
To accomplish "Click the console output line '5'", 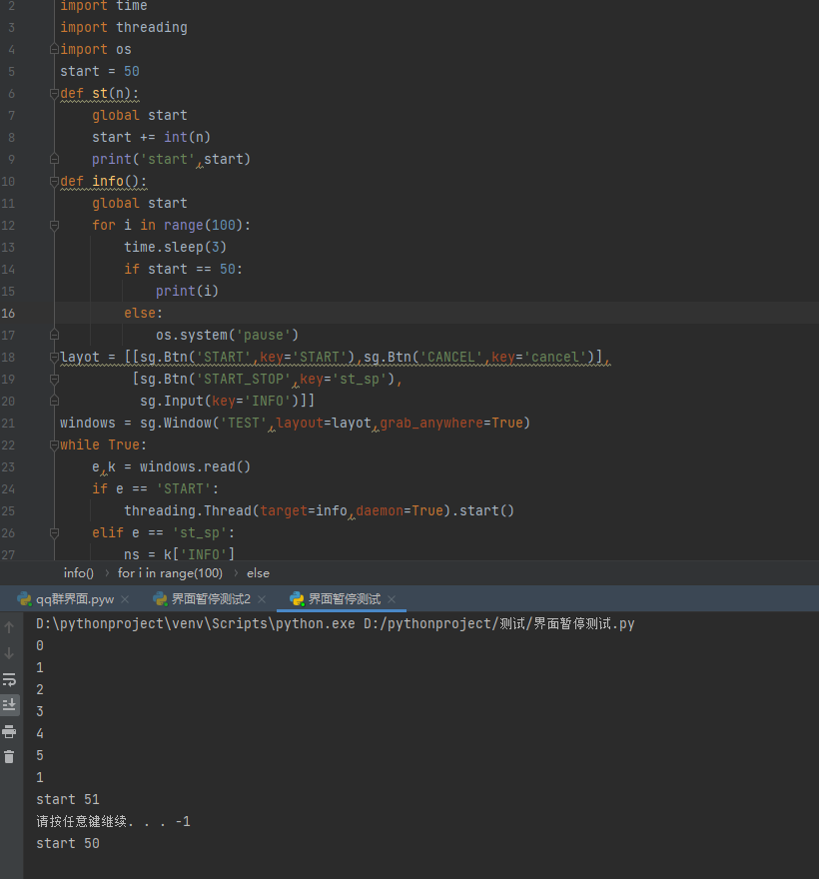I will click(x=40, y=755).
